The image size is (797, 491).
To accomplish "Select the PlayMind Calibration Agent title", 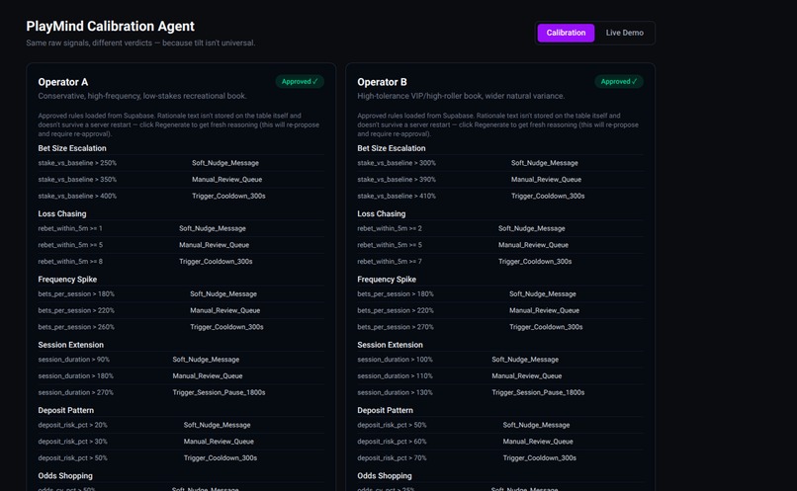I will point(111,26).
